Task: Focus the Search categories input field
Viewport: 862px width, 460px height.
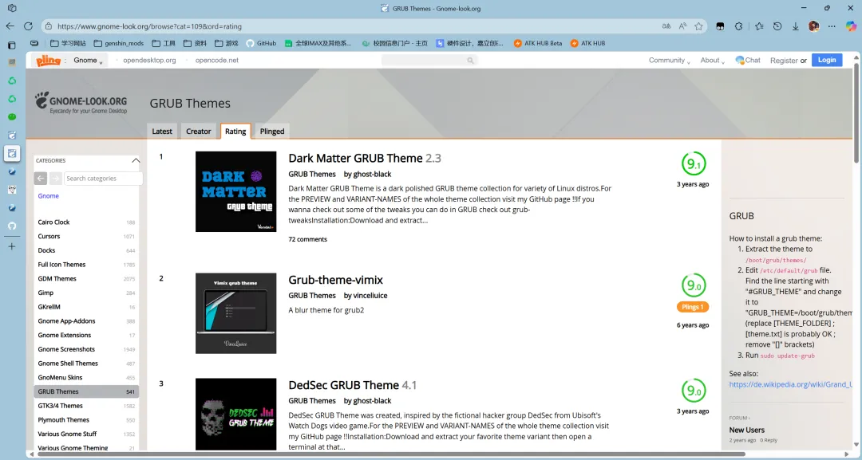Action: [x=103, y=179]
